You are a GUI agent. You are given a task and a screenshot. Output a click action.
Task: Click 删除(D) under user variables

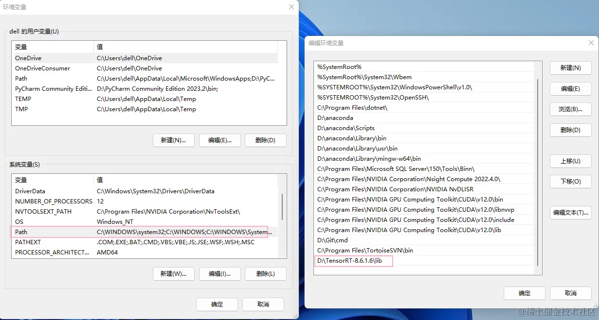pyautogui.click(x=266, y=140)
